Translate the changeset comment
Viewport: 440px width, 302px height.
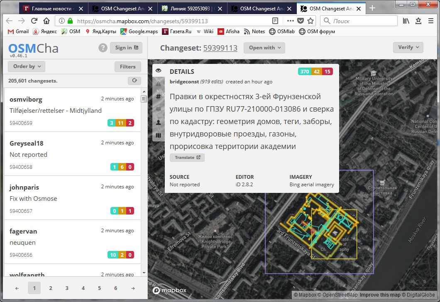[187, 158]
